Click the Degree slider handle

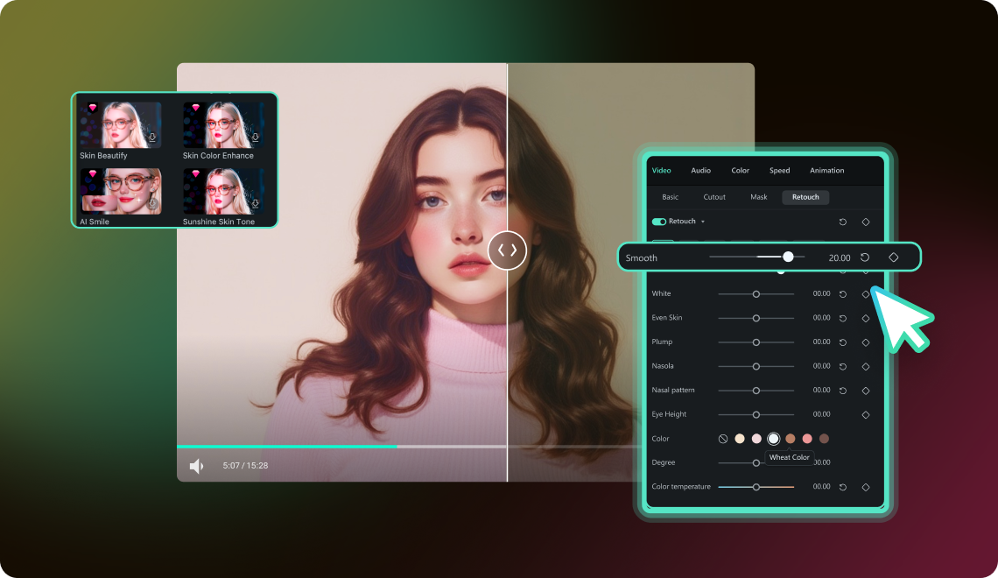(x=756, y=462)
